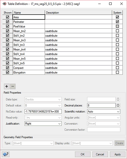Click the Shown column header
The width and height of the screenshot is (127, 159).
[x=7, y=12]
